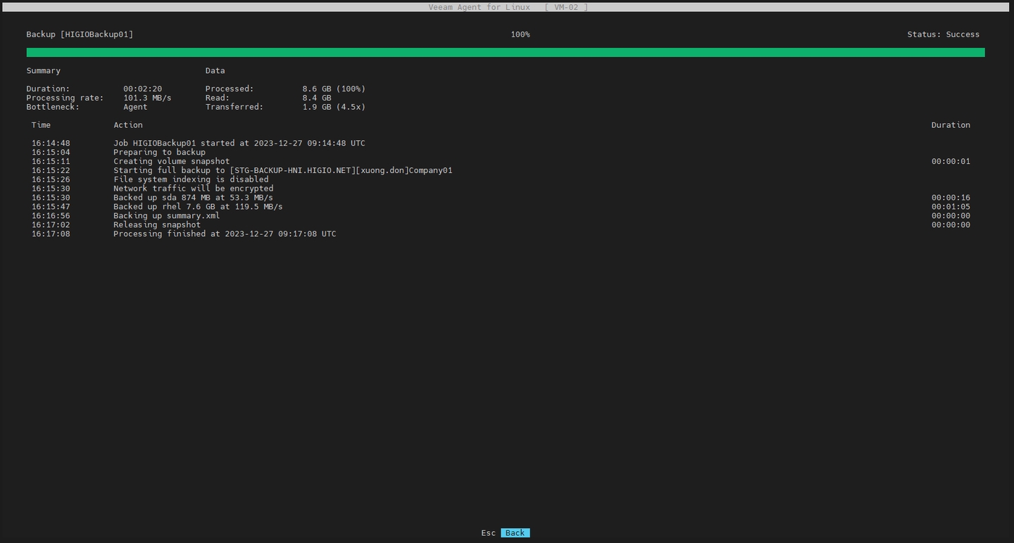1014x543 pixels.
Task: Select the Veeam Agent for Linux title bar
Action: 507,7
